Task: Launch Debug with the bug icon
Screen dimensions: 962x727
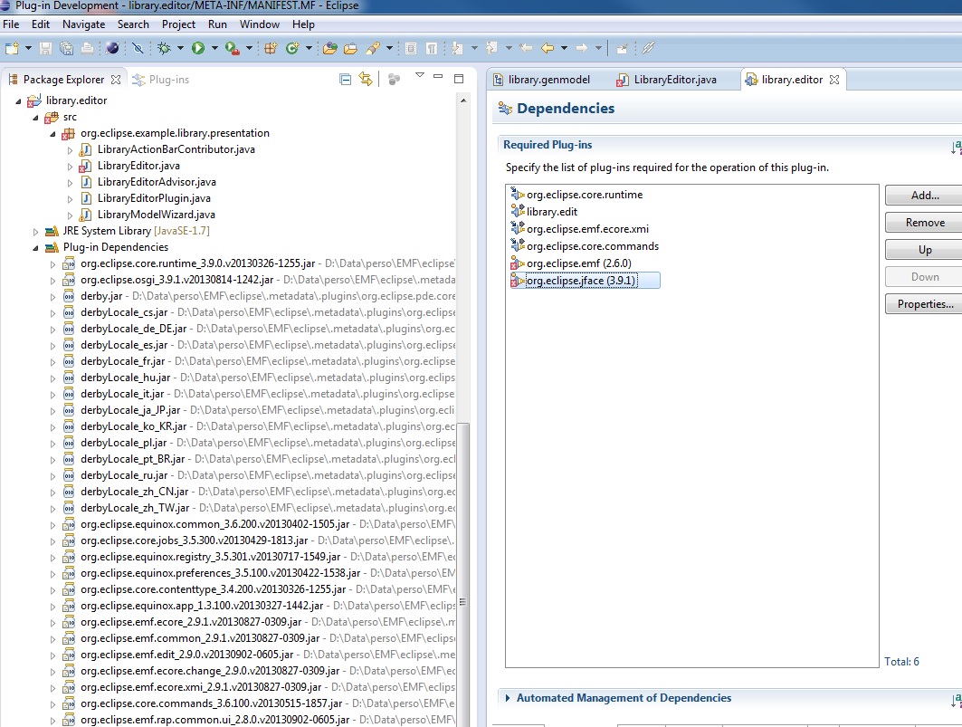Action: pyautogui.click(x=164, y=48)
